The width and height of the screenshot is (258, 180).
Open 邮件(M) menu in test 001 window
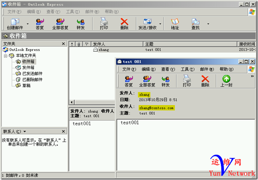[x=207, y=69]
